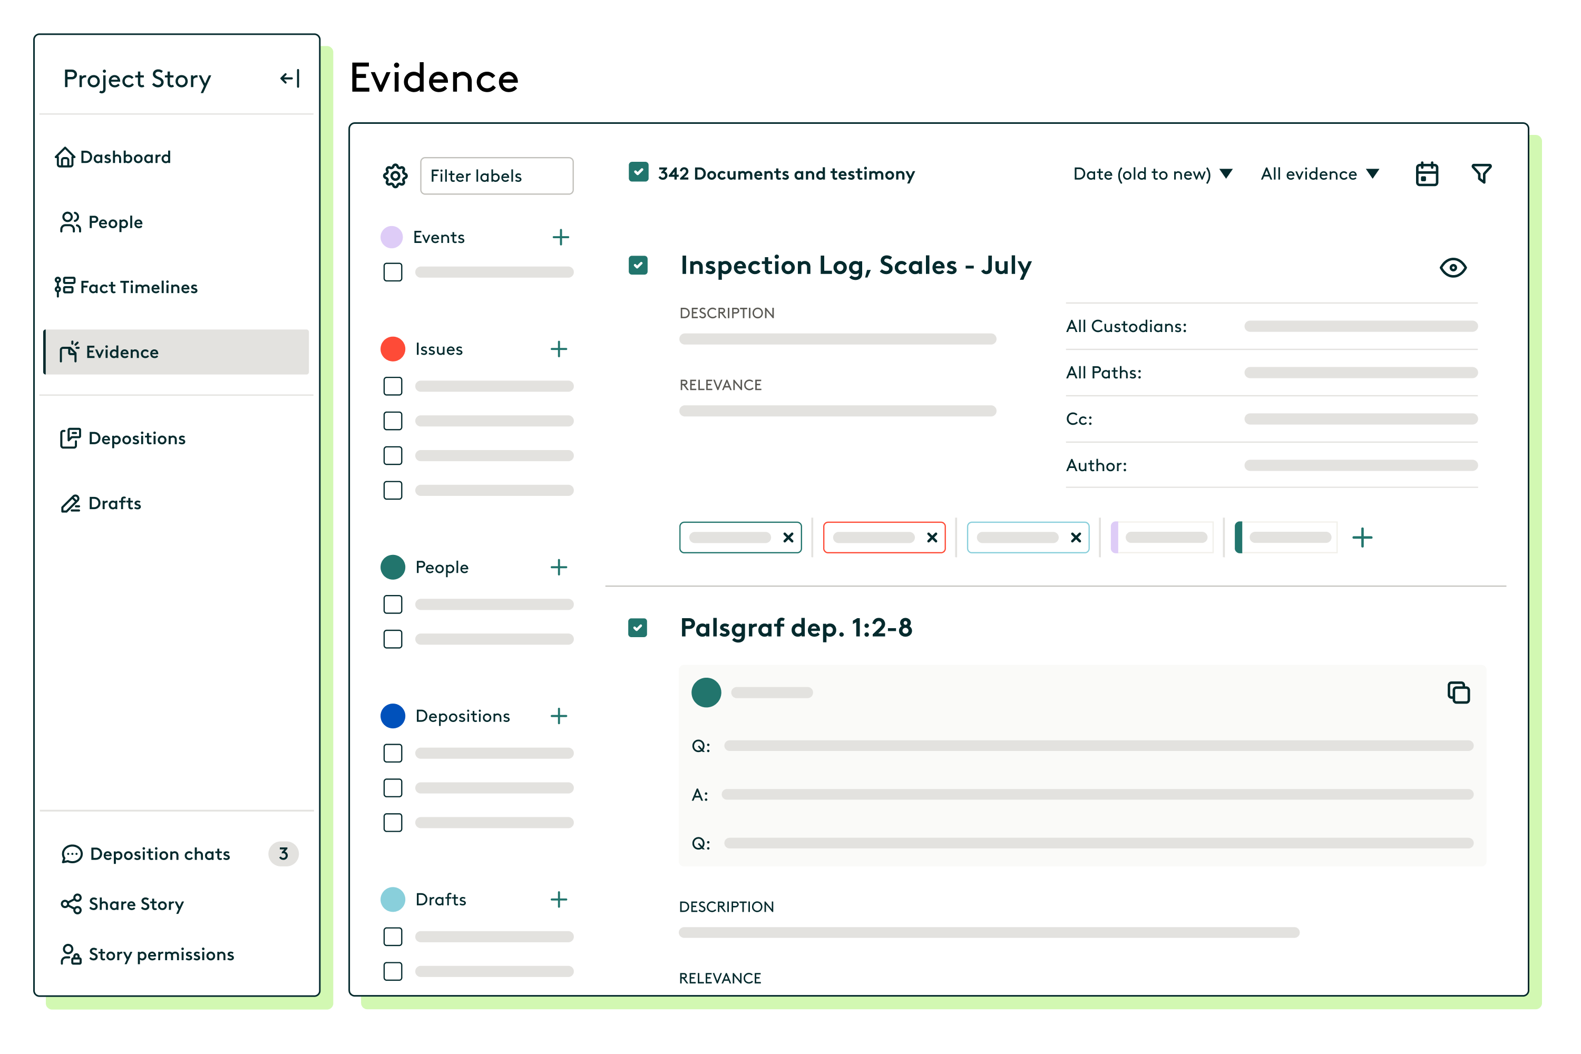Click the Share Story icon
This screenshot has width=1581, height=1054.
71,904
